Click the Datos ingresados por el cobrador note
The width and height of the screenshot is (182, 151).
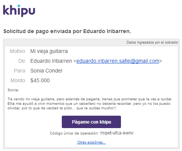point(152,42)
